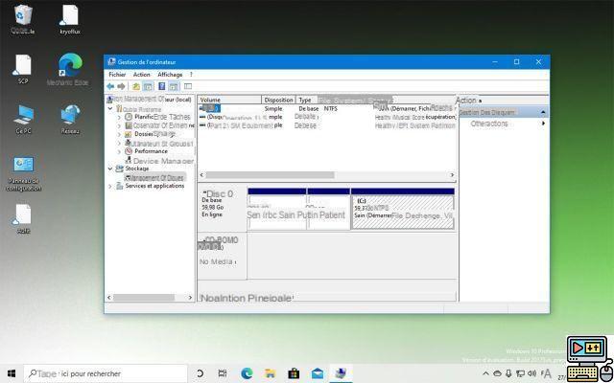Click the Forward arrow in the toolbar
The image size is (614, 383).
(x=122, y=86)
